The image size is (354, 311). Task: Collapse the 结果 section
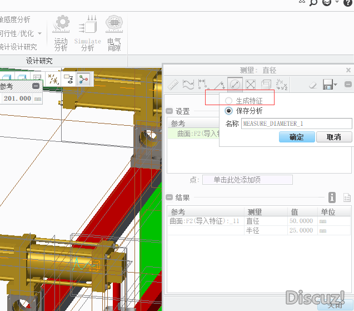coord(169,198)
